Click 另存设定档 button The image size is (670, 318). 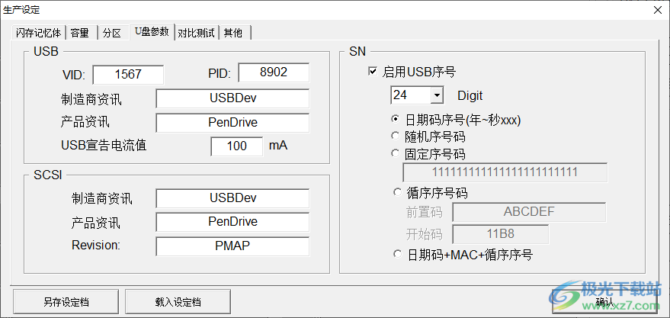[x=66, y=302]
